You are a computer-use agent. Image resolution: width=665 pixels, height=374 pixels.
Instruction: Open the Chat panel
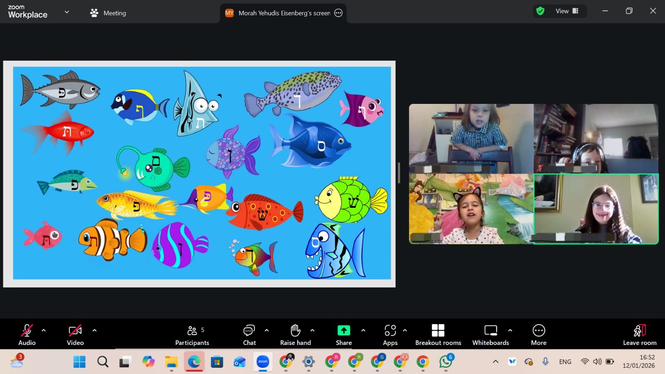tap(249, 335)
